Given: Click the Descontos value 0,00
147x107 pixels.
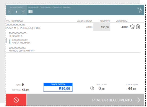Looking at the screenshot, I should [101, 88].
